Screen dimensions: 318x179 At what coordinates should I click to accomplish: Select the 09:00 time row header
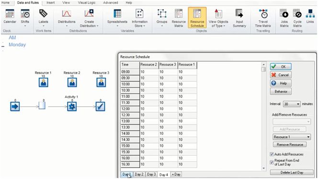[x=130, y=72]
